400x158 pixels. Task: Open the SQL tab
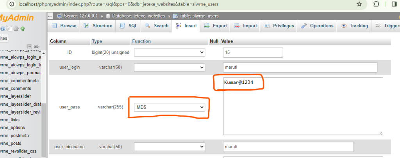click(x=129, y=26)
